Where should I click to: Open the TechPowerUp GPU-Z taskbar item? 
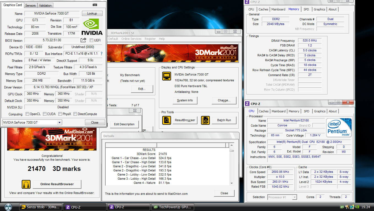tap(173, 207)
